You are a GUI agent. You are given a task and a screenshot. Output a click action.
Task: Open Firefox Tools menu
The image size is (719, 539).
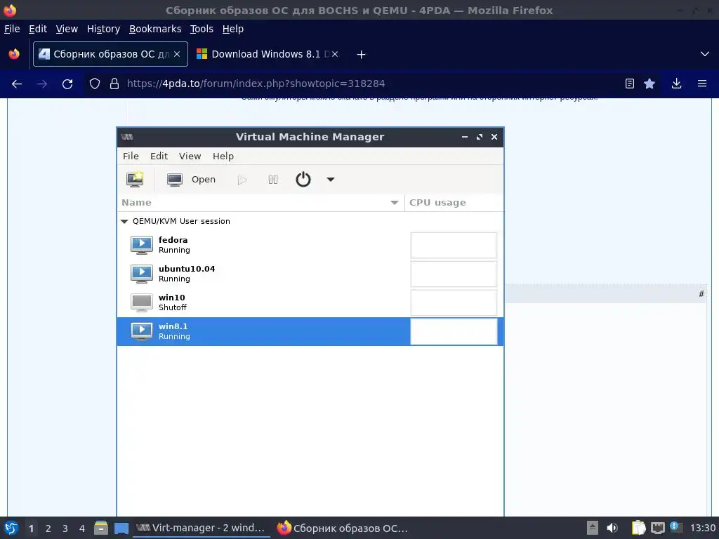(x=202, y=29)
